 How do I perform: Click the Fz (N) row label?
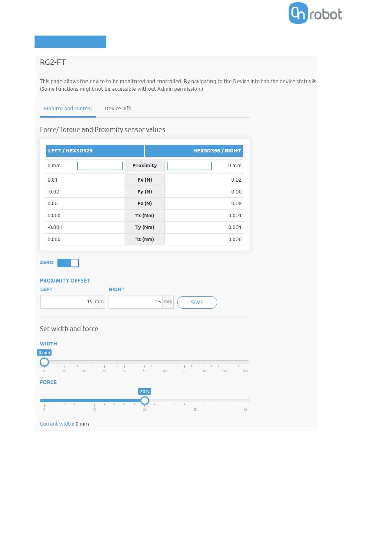point(144,204)
